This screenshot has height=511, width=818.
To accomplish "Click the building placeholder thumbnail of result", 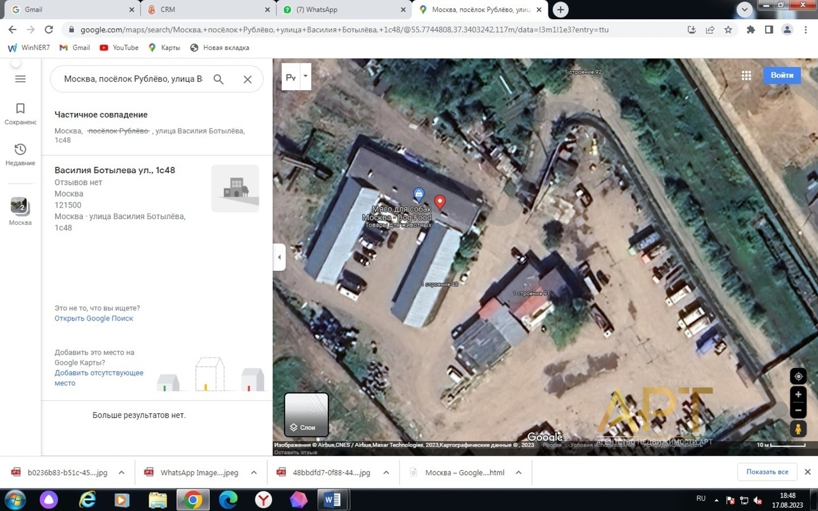I will click(235, 188).
